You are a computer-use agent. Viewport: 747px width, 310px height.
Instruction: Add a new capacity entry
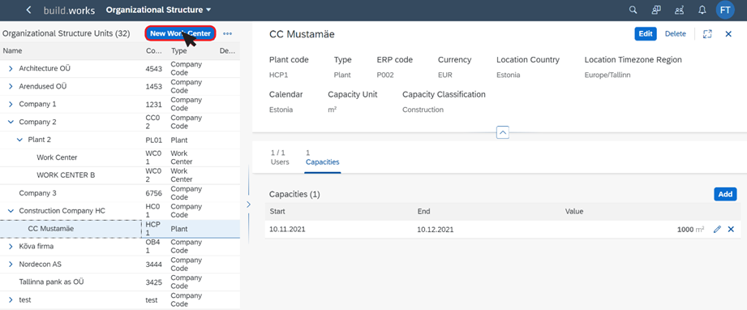tap(725, 194)
